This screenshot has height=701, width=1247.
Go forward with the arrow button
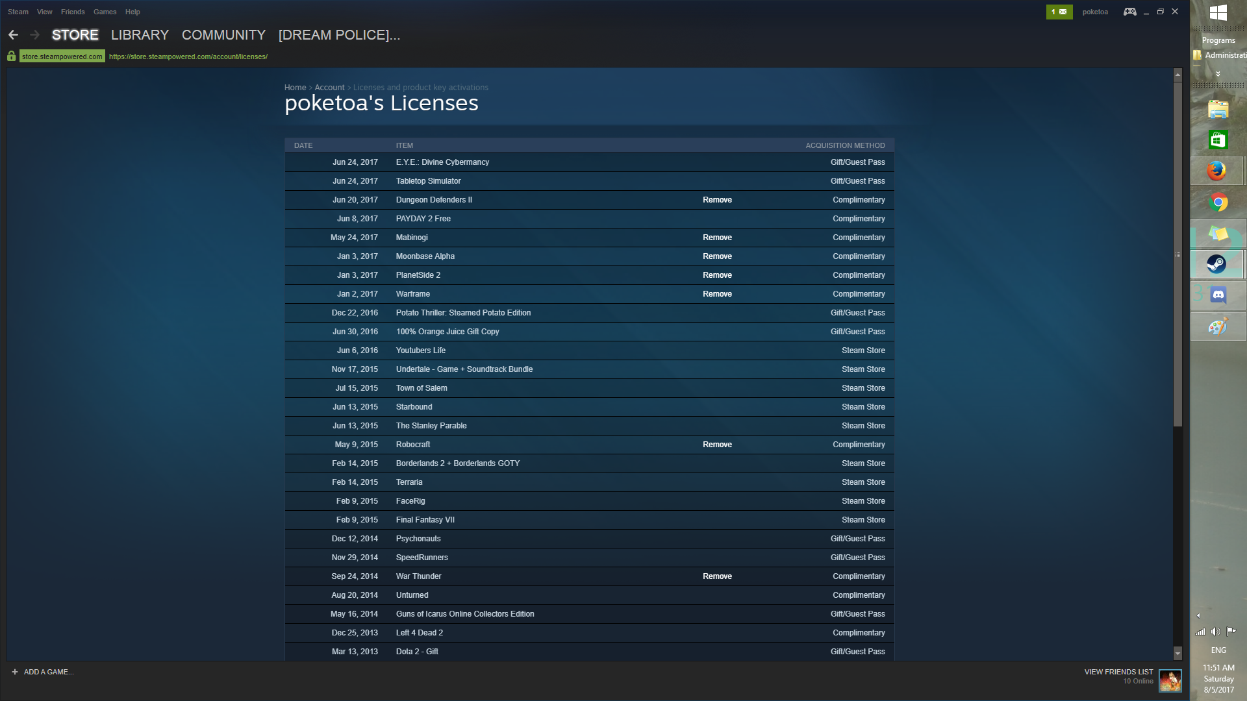pos(35,35)
